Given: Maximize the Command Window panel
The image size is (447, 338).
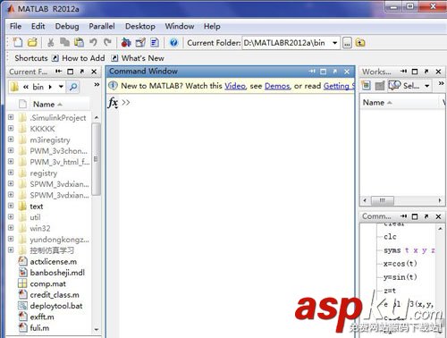Looking at the screenshot, I should [x=323, y=72].
